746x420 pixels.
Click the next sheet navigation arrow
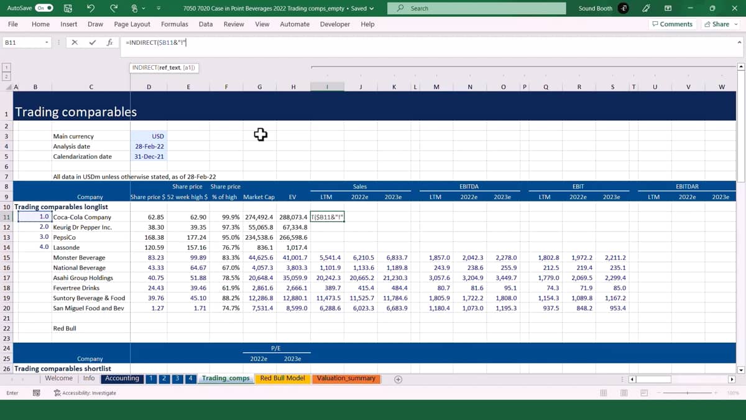click(x=24, y=379)
